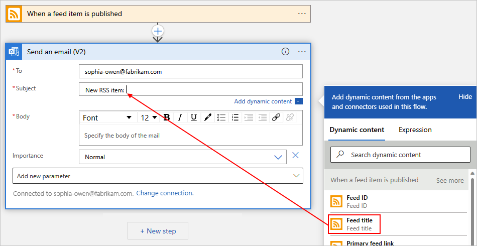Click into the Subject field
The width and height of the screenshot is (477, 246).
(191, 89)
